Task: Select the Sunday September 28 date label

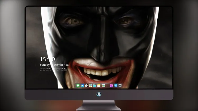Action: [54, 65]
